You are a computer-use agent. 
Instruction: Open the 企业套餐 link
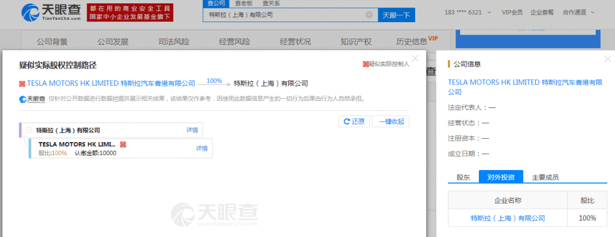coord(542,12)
